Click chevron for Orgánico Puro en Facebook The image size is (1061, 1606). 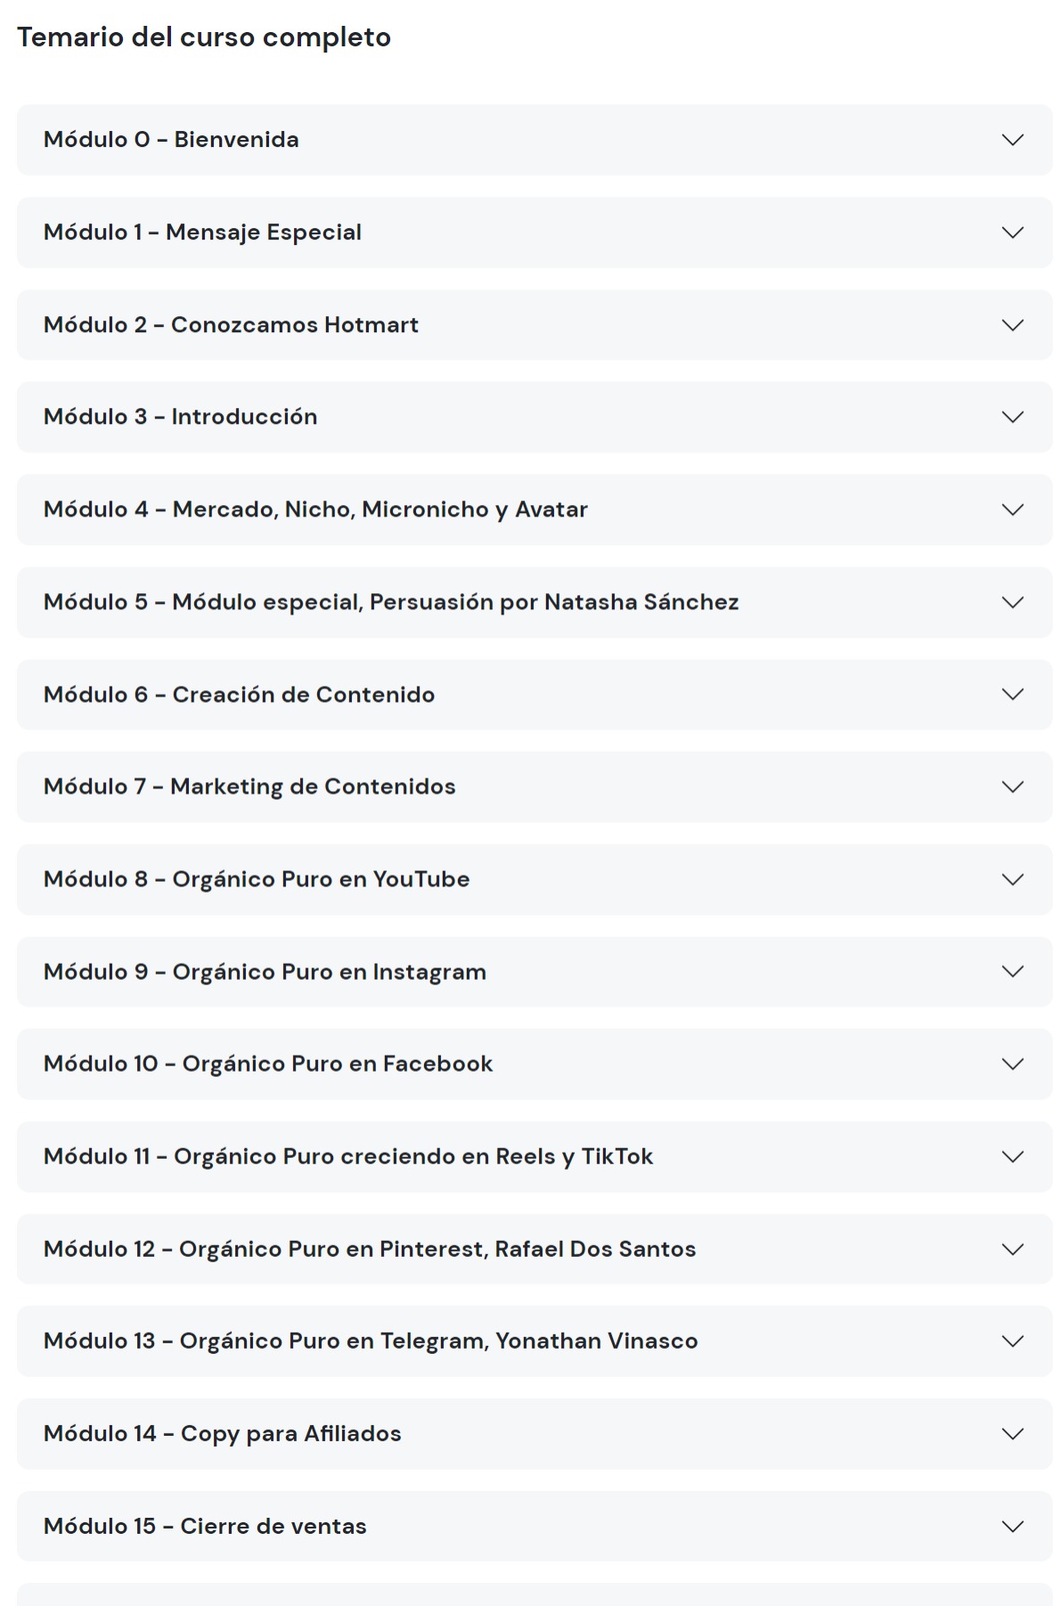1012,1064
